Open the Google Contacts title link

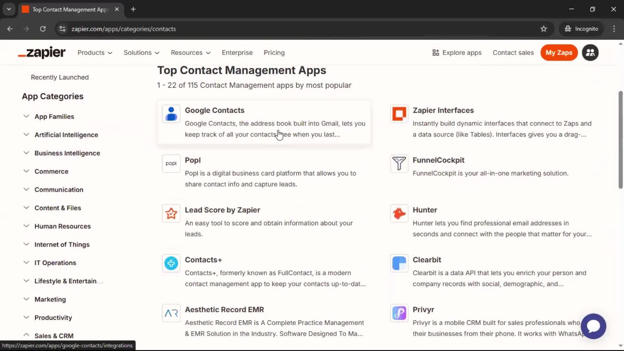214,110
